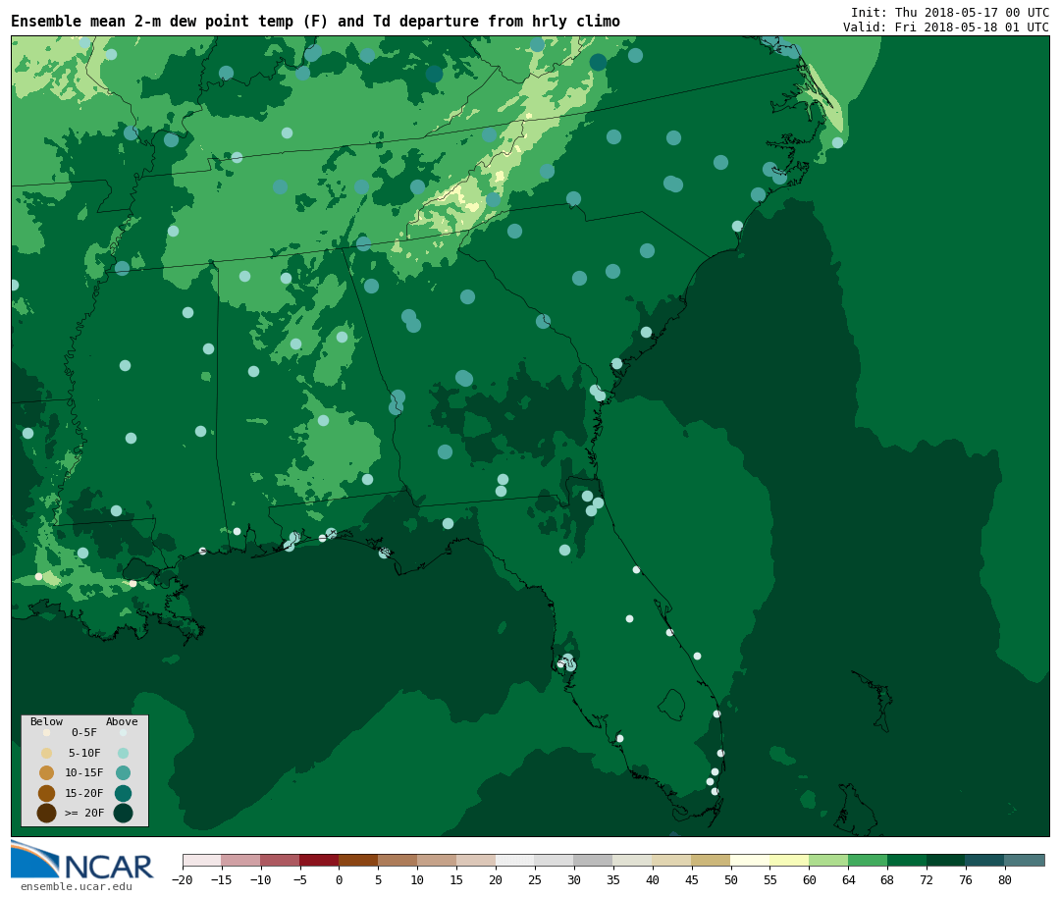
Task: Pick the brown swatch between 0 and 5
Action: pyautogui.click(x=358, y=860)
